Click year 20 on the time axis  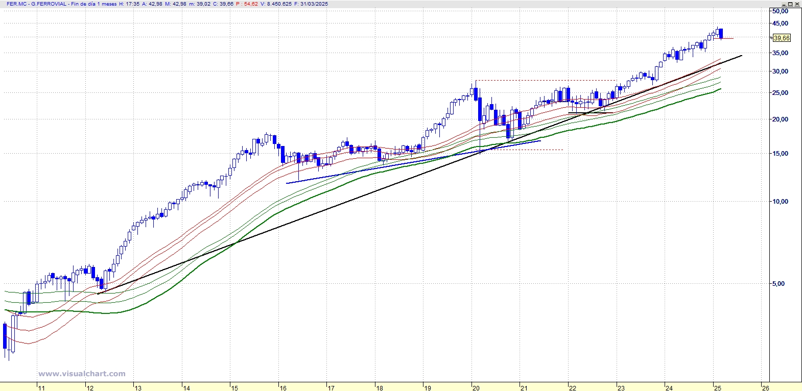coord(476,388)
